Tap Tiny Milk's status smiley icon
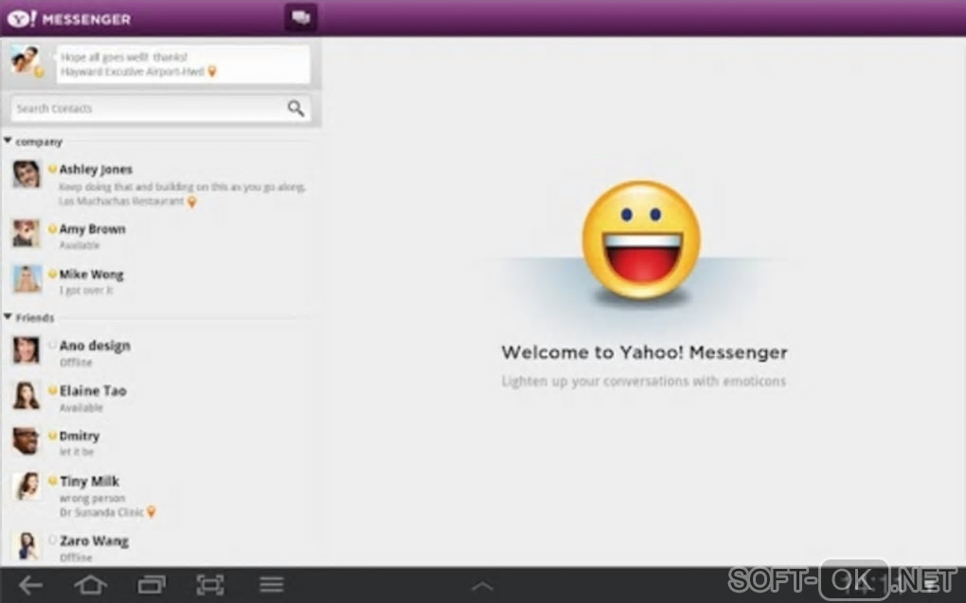This screenshot has width=966, height=603. point(53,481)
